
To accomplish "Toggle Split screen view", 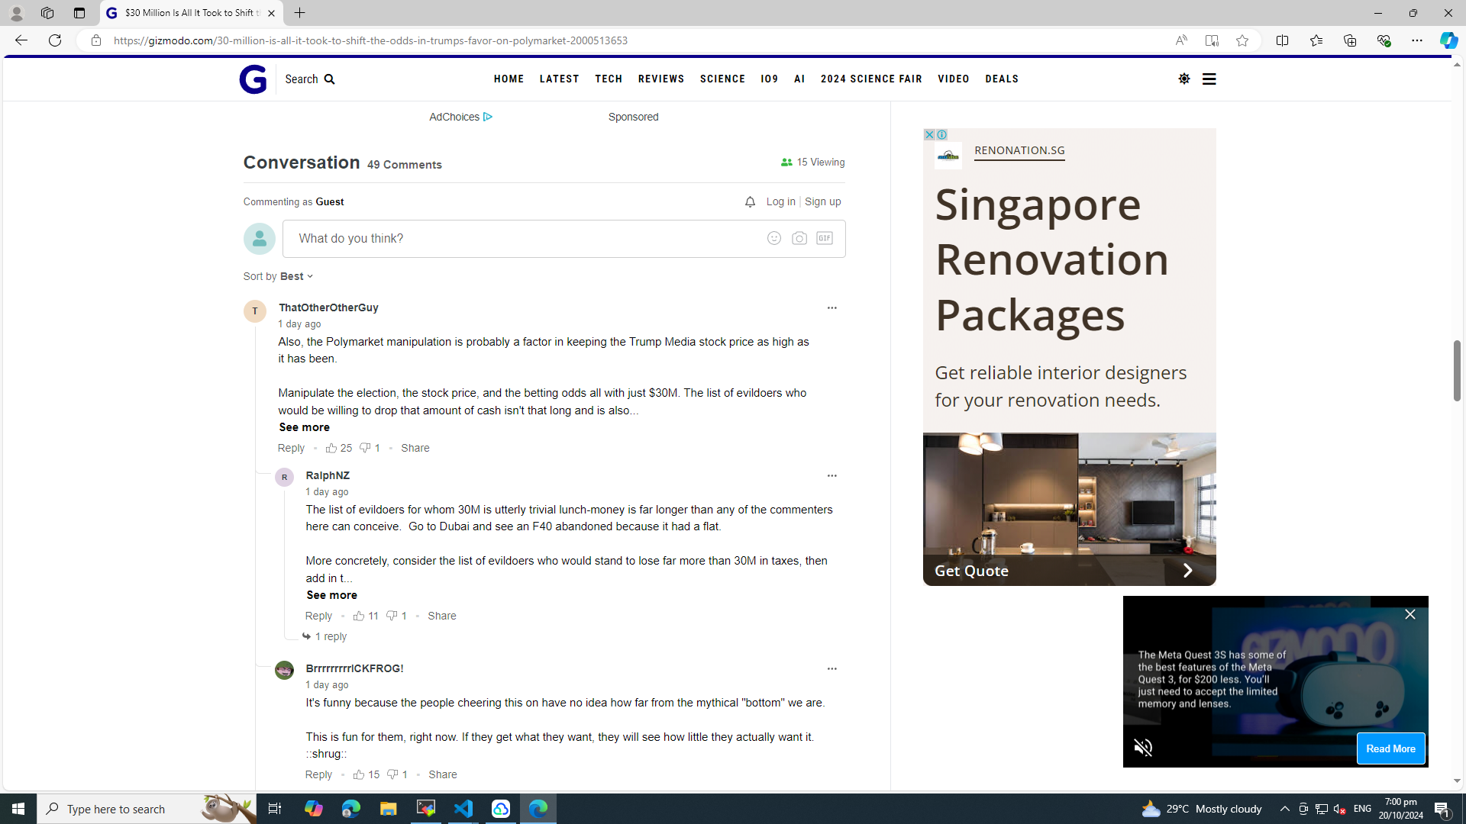I will pos(1282,40).
